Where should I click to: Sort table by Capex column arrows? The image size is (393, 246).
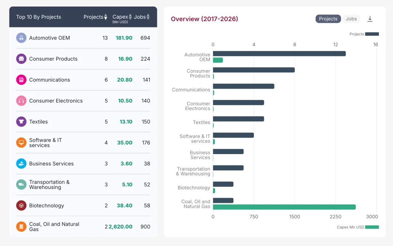point(130,17)
